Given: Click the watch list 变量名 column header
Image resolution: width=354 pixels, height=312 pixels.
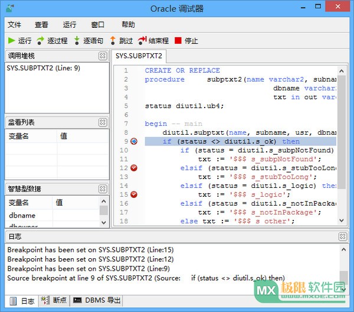Looking at the screenshot, I should tap(31, 136).
